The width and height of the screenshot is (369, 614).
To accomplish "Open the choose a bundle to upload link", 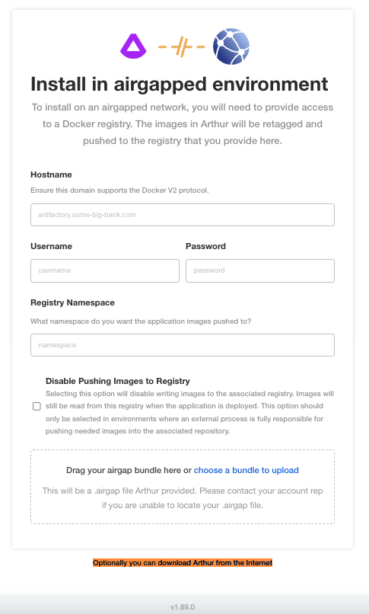I will [247, 470].
